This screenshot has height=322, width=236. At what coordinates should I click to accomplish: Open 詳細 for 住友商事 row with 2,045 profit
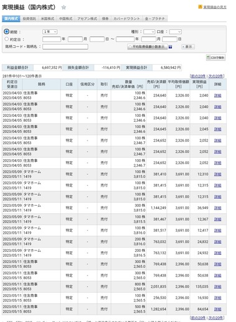(x=217, y=129)
